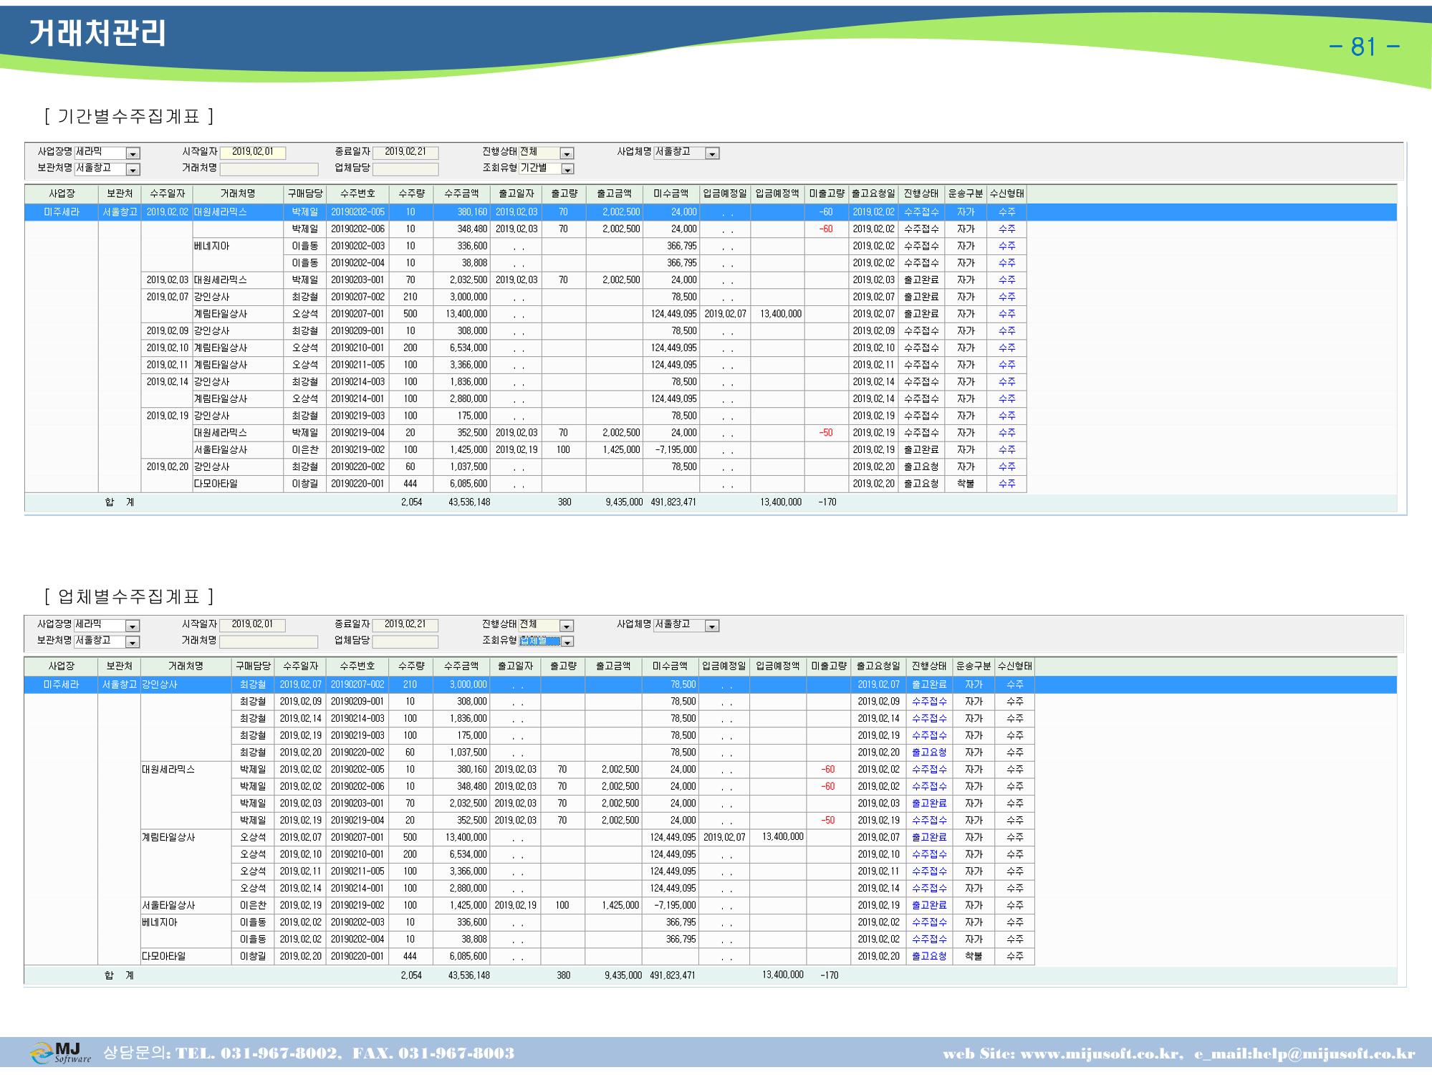
Task: Open 조회유형 기간별 dropdown in upper panel
Action: 567,170
